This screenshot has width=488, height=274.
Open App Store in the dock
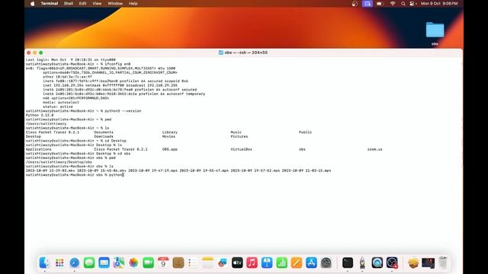click(x=311, y=263)
